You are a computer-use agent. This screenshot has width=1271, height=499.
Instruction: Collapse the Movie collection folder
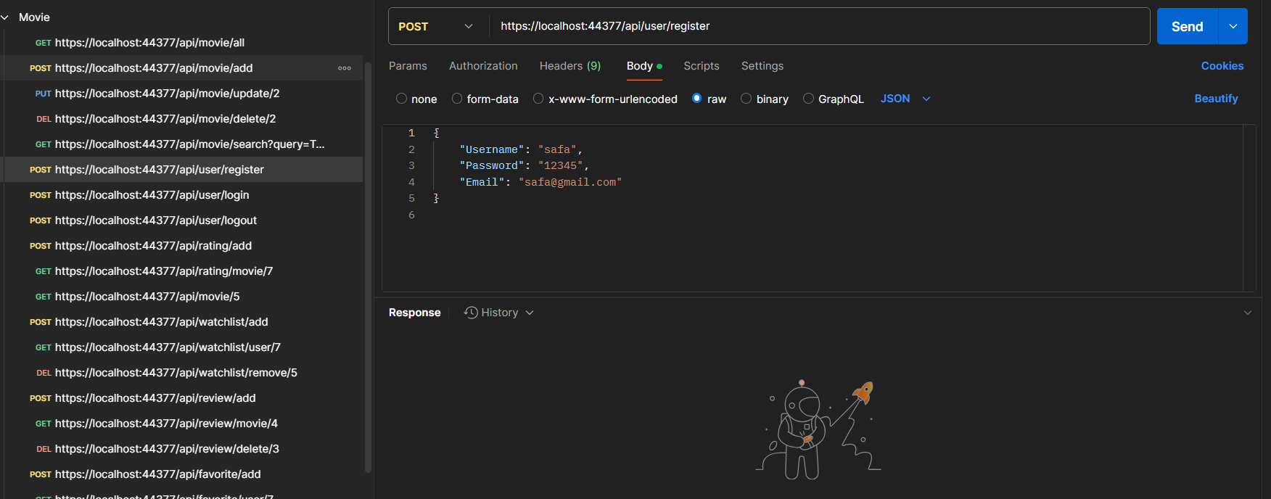[x=6, y=17]
